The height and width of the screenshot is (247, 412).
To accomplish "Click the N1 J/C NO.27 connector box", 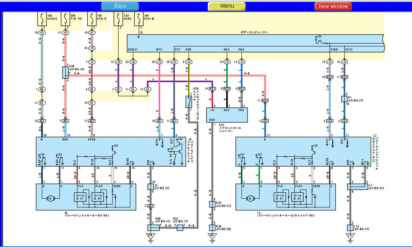I will pyautogui.click(x=344, y=99).
